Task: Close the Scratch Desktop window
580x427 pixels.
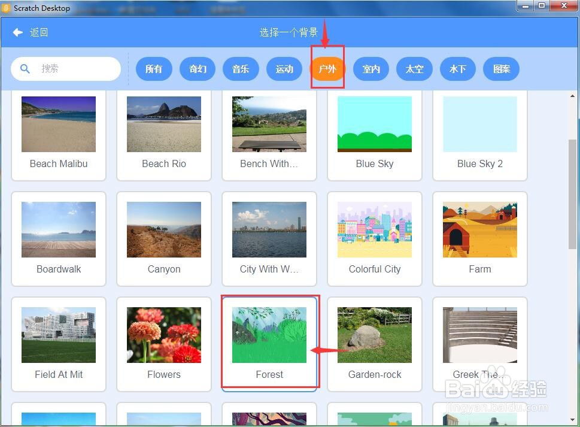Action: pyautogui.click(x=564, y=6)
